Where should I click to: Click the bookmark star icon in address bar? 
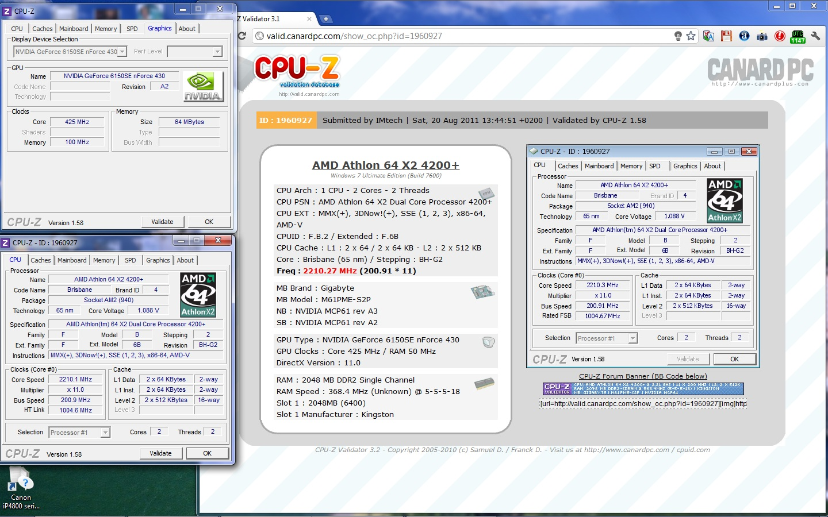(x=691, y=36)
